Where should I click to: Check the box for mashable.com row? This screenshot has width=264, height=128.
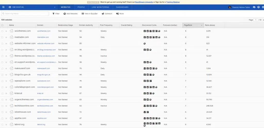pos(3,37)
